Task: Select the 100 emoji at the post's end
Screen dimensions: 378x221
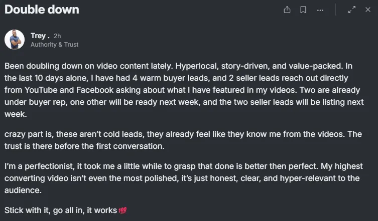Action: [x=122, y=210]
